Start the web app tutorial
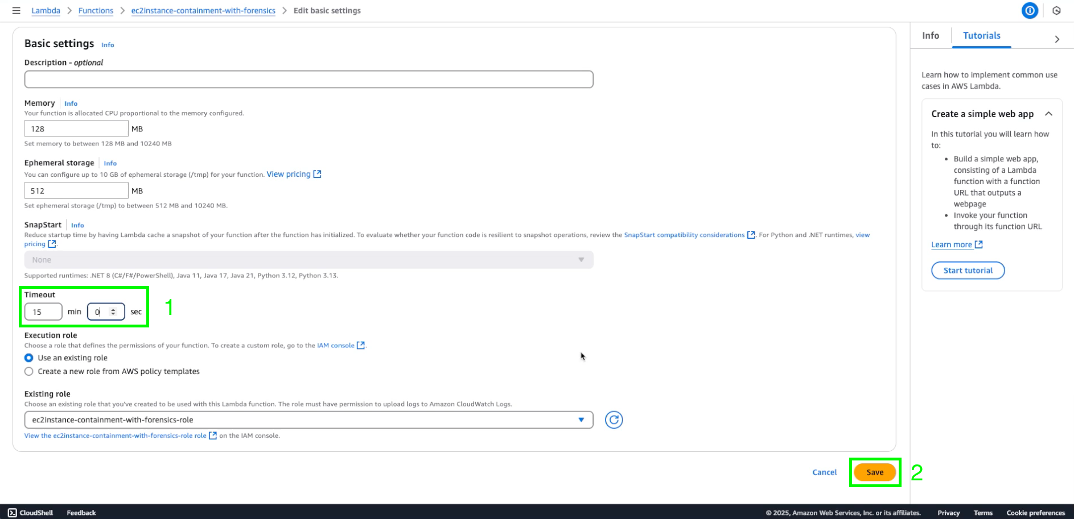The width and height of the screenshot is (1074, 519). (x=968, y=271)
